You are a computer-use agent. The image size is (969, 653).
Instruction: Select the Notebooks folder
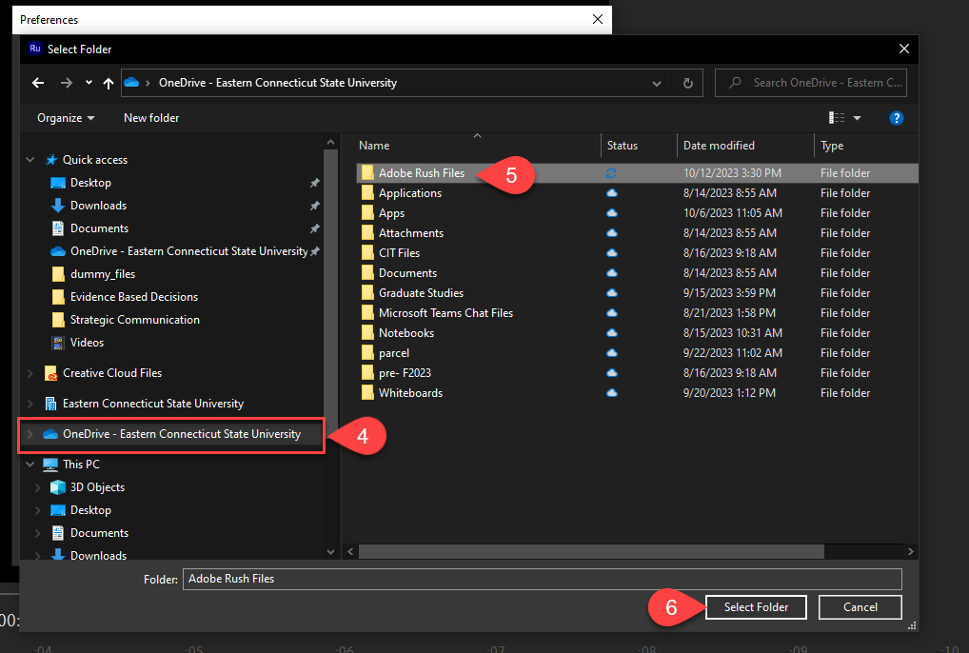click(406, 333)
